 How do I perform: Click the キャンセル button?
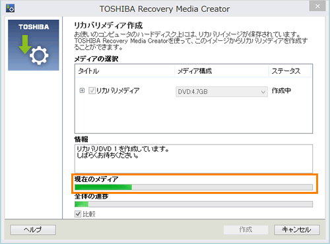coord(297,229)
